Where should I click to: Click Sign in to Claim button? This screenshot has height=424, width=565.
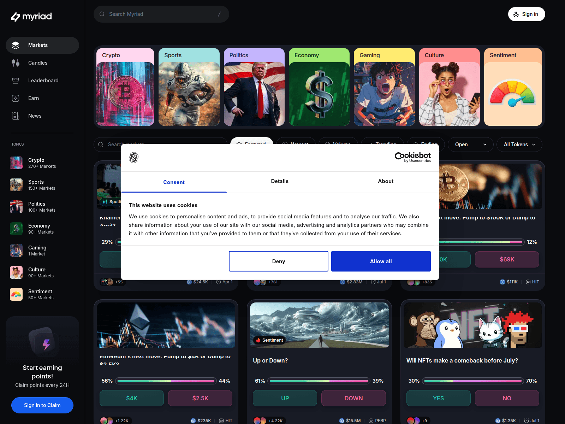42,405
